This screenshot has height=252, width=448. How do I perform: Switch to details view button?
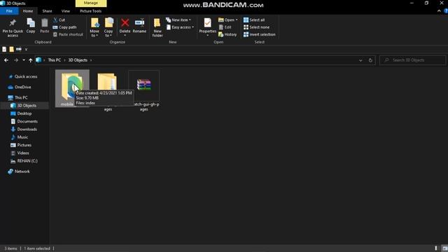(436, 248)
